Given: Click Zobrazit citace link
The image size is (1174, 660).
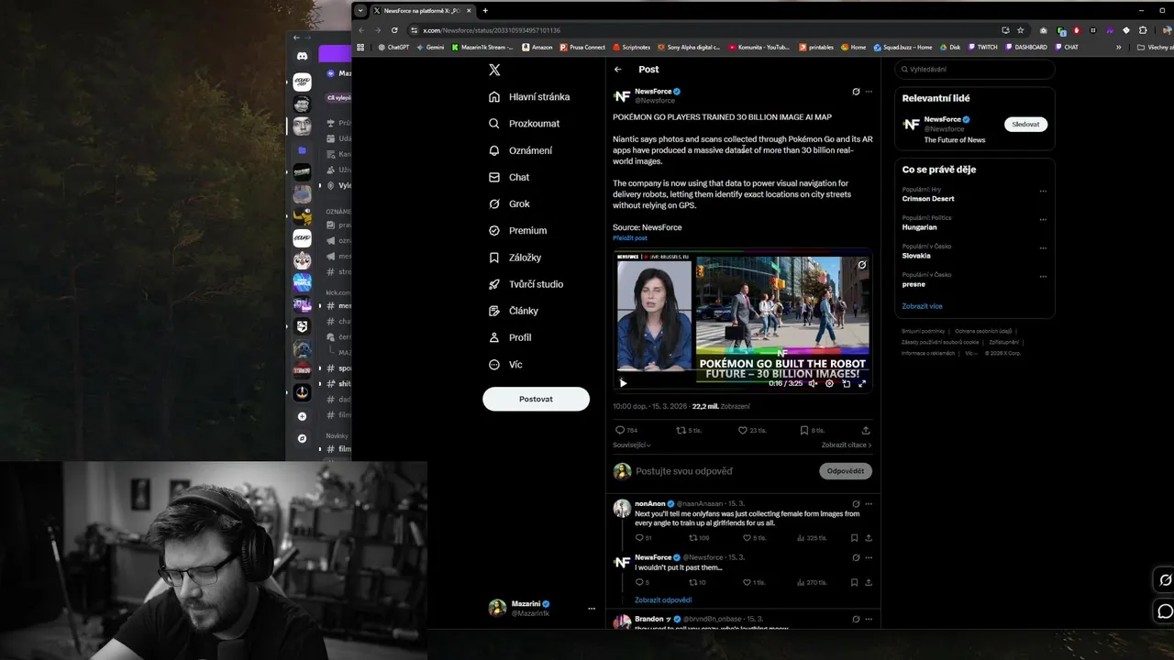Looking at the screenshot, I should 847,445.
